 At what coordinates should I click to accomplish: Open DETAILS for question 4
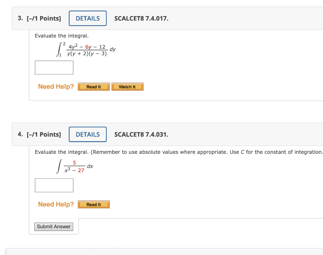tap(87, 134)
